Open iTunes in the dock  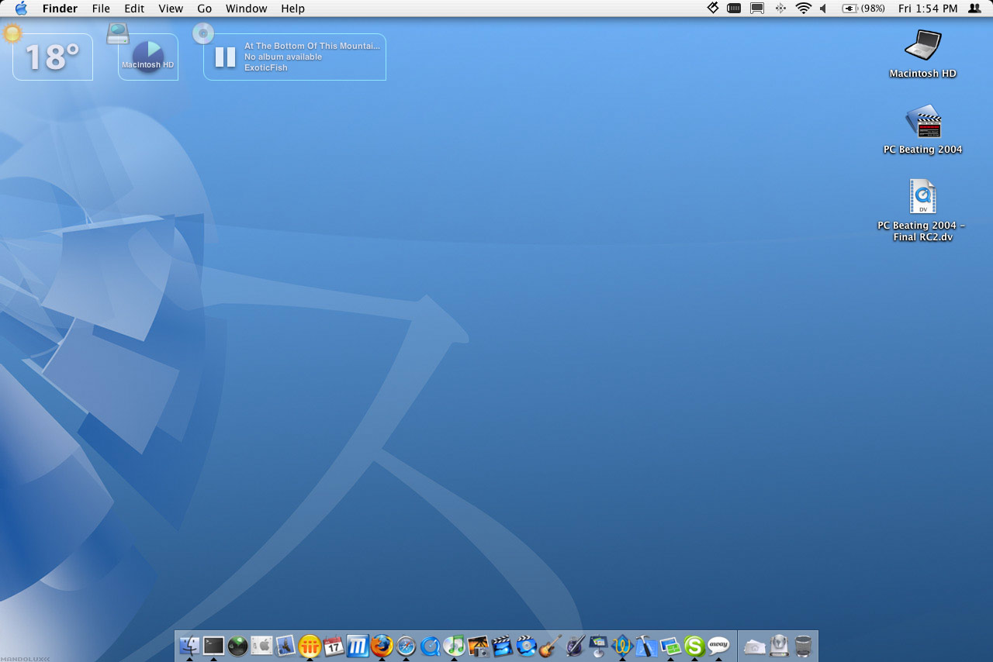(x=454, y=645)
